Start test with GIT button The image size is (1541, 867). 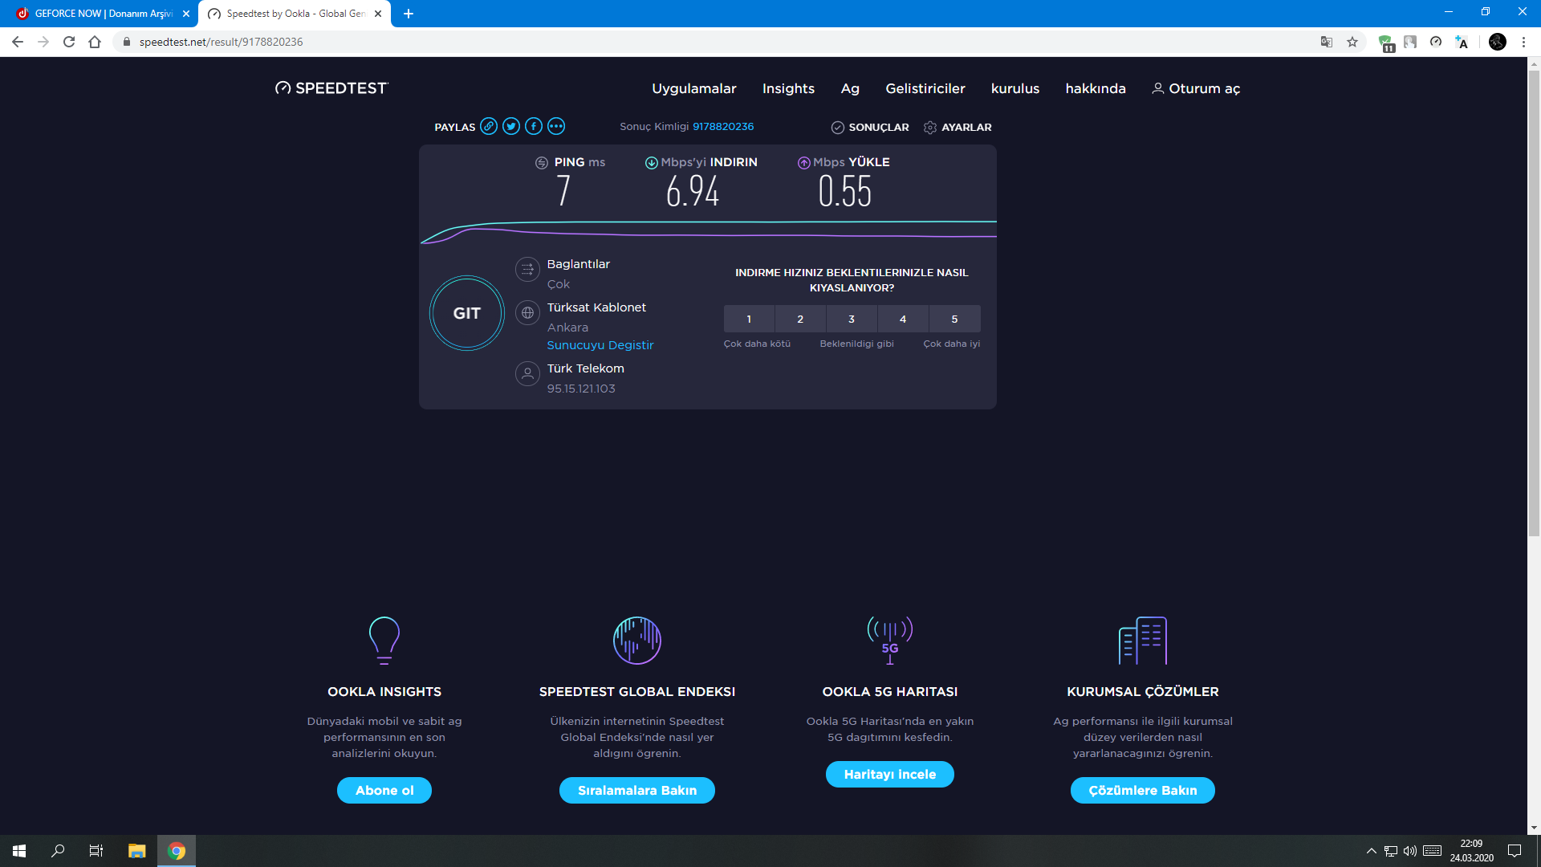click(467, 313)
